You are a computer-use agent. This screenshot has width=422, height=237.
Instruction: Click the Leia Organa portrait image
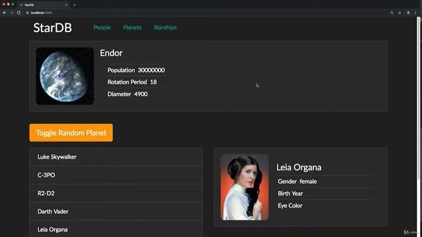point(245,187)
